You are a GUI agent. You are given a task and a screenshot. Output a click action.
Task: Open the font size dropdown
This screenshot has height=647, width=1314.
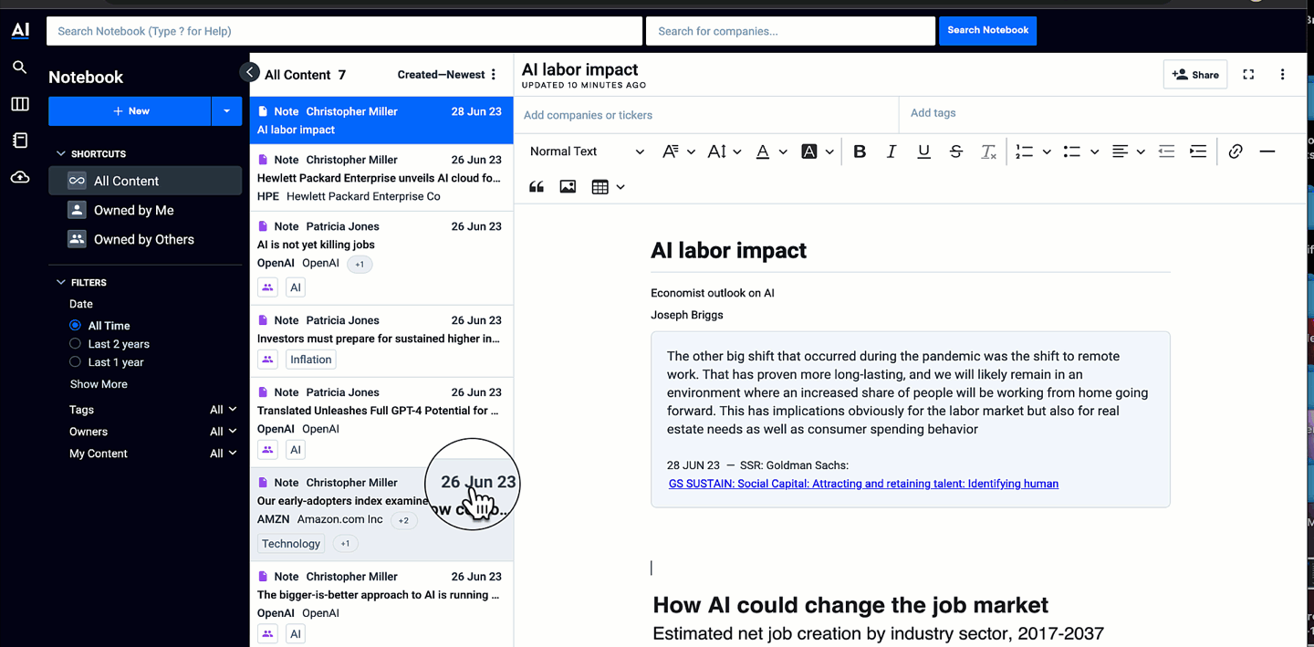[x=725, y=151]
